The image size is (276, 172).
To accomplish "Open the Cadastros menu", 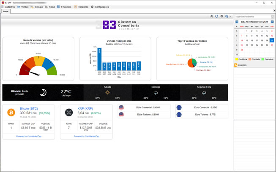I will tap(8, 7).
